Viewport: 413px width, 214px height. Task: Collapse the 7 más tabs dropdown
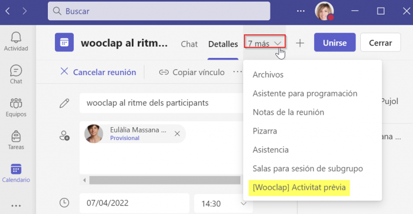pos(265,43)
